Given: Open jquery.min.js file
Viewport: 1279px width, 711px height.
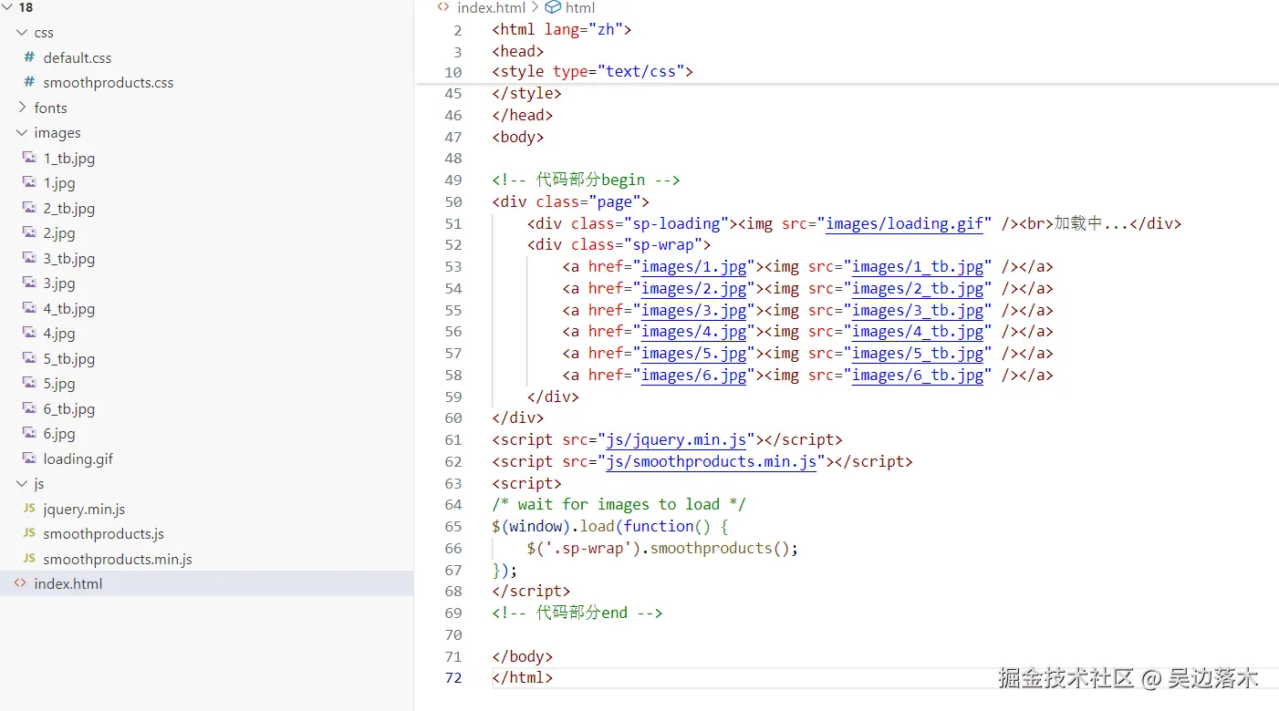Looking at the screenshot, I should pyautogui.click(x=84, y=509).
